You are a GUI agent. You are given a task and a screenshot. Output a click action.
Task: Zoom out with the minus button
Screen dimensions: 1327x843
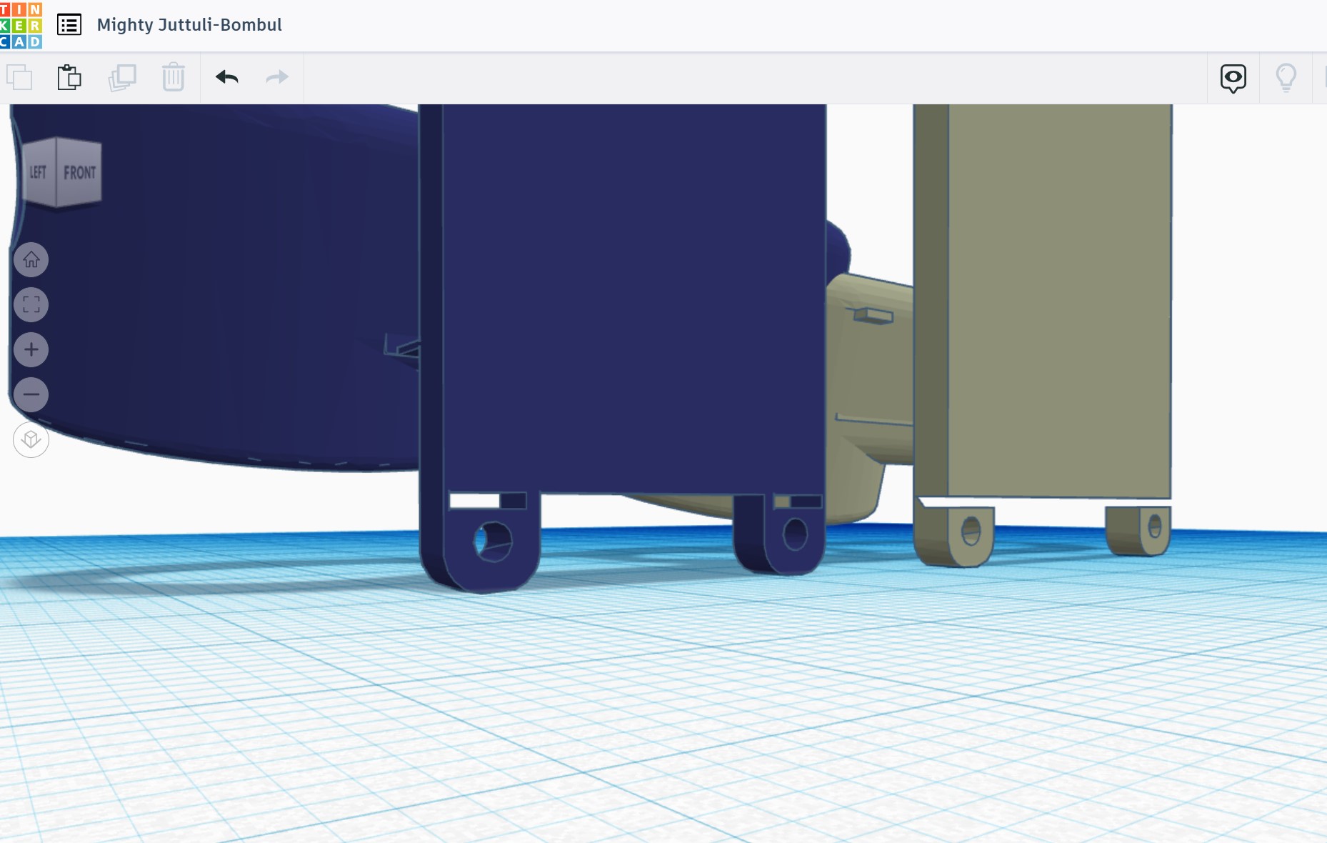coord(31,394)
